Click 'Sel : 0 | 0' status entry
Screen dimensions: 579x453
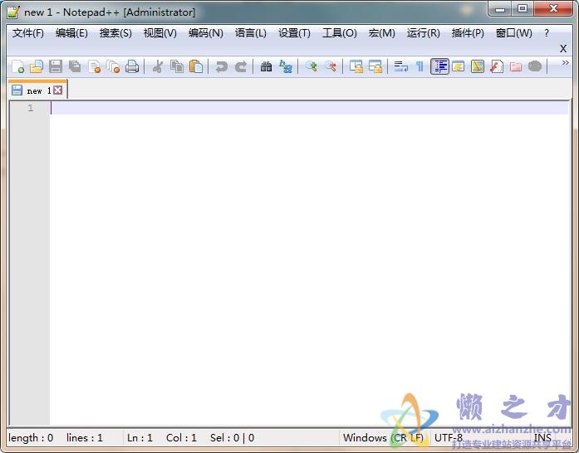click(x=233, y=438)
